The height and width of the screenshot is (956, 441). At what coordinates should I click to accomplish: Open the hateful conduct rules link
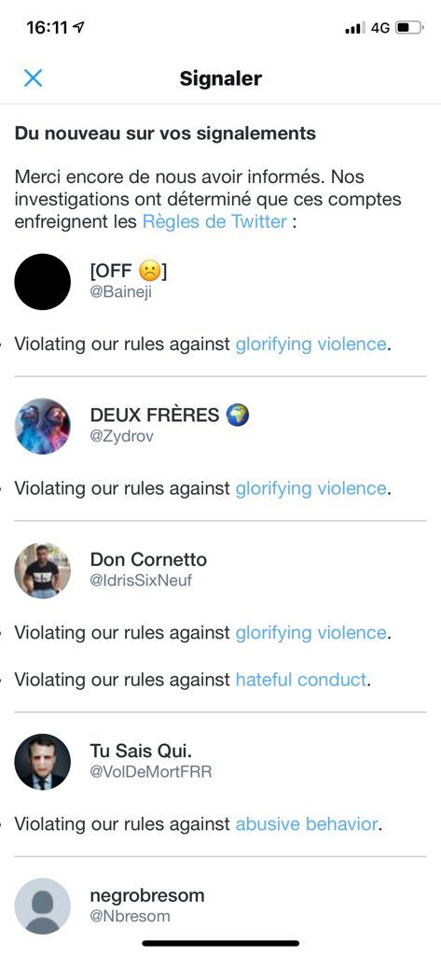coord(301,680)
